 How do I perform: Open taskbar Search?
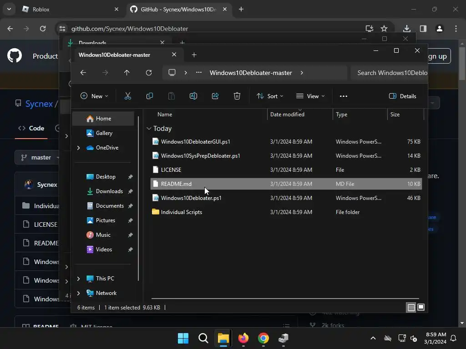(x=203, y=338)
